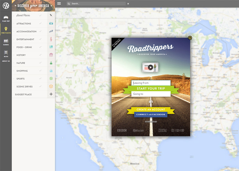Open About Us in sidebar

[x=6, y=61]
